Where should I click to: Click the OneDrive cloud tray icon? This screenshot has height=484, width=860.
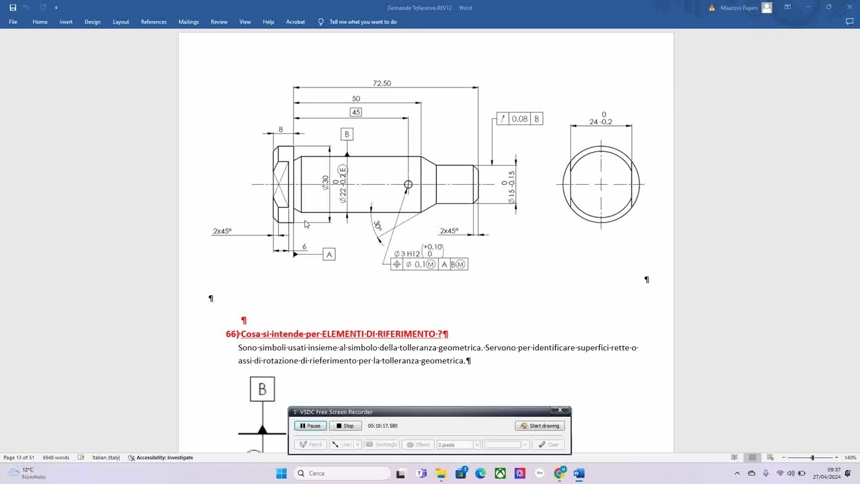tap(752, 473)
